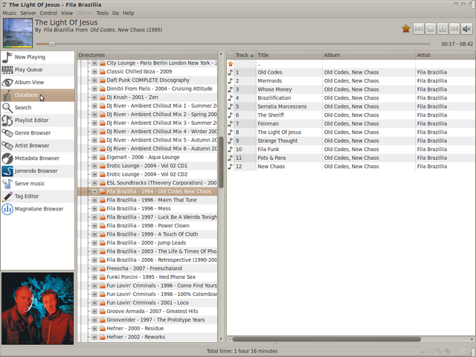Click the directories vertical scrollbar thumb

(221, 162)
